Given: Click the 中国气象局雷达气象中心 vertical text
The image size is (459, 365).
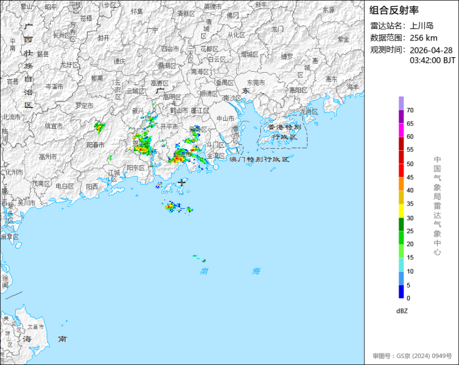Looking at the screenshot, I should click(437, 206).
